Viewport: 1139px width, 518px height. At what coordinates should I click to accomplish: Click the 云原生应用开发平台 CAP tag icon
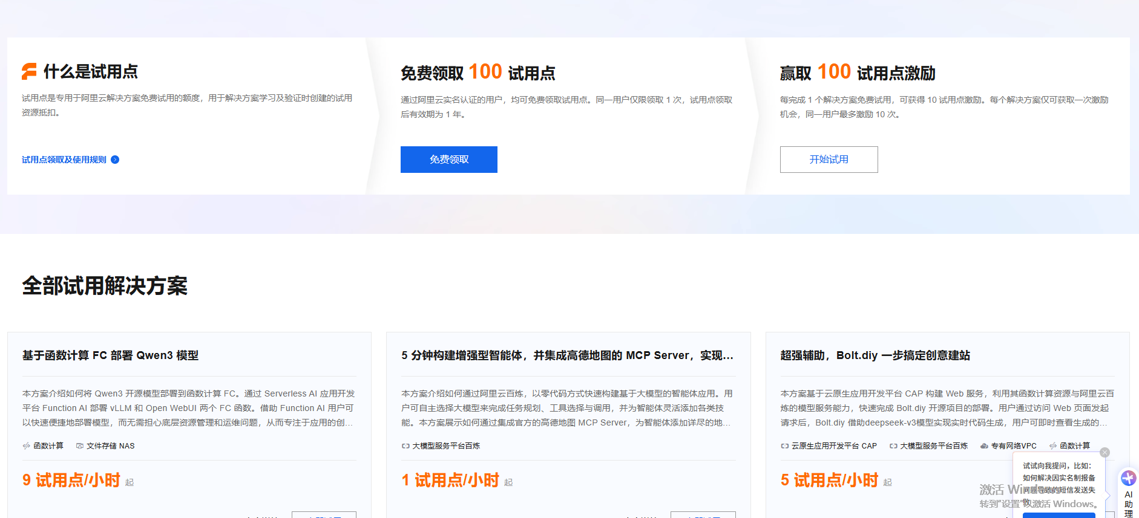point(785,446)
